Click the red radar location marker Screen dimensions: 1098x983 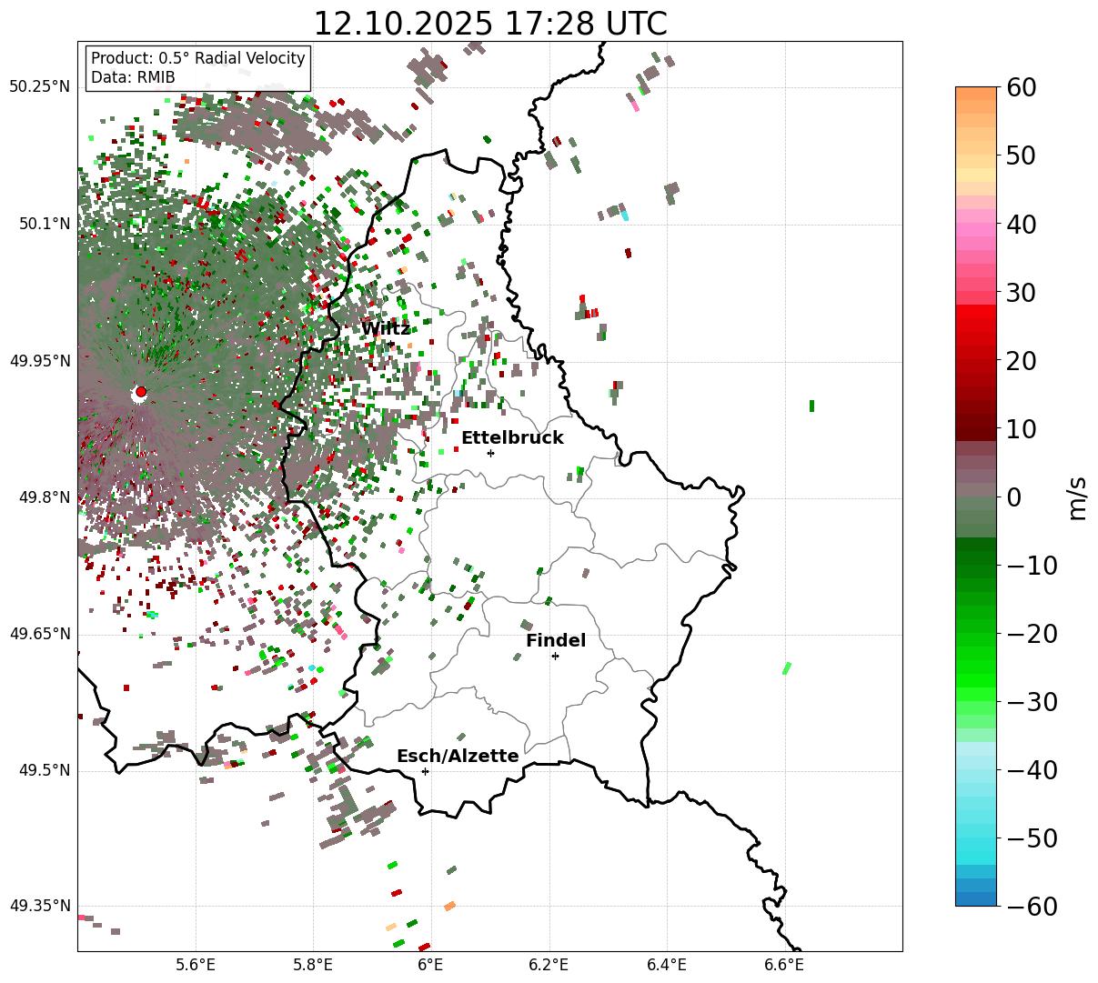click(x=140, y=392)
